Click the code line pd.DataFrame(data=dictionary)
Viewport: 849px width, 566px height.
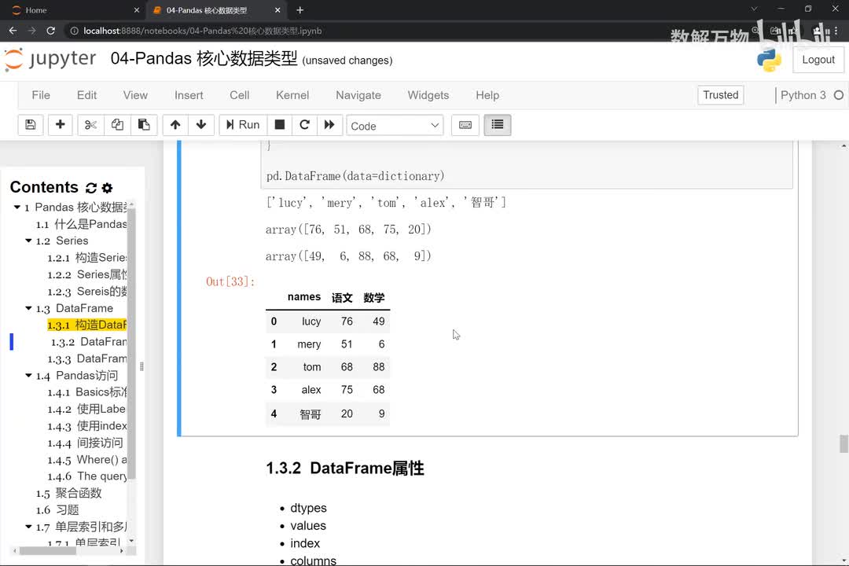[x=355, y=176]
